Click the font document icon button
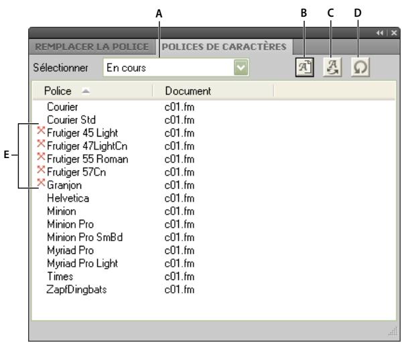This screenshot has width=406, height=343. [304, 67]
